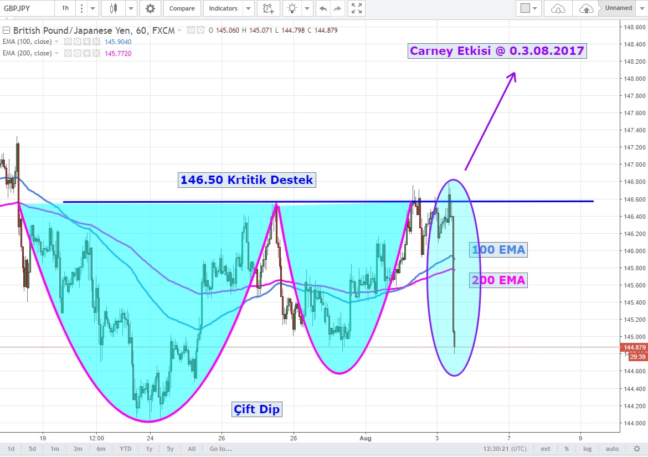Load chart layout via cloud download icon
This screenshot has height=457, width=648.
click(558, 8)
